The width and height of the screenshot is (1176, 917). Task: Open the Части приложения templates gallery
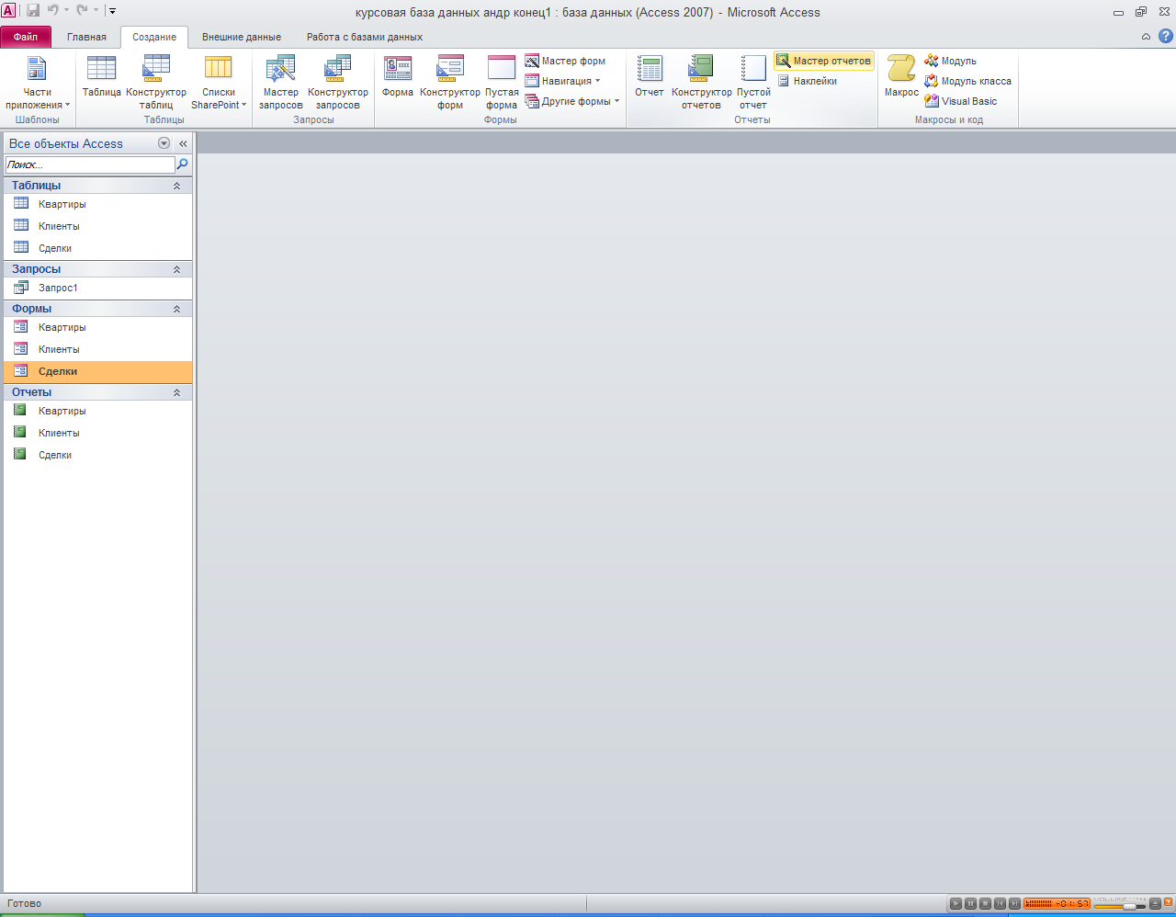coord(37,82)
